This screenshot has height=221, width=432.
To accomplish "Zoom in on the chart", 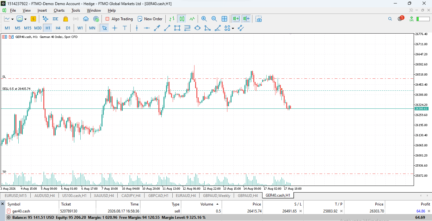I will (204, 19).
